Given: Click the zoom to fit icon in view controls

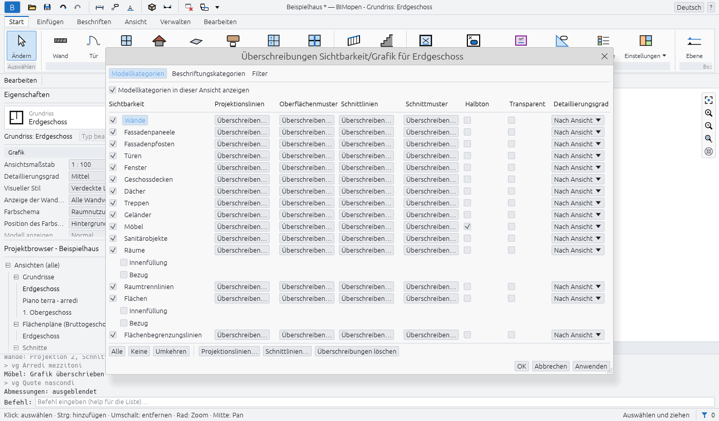Looking at the screenshot, I should click(709, 100).
